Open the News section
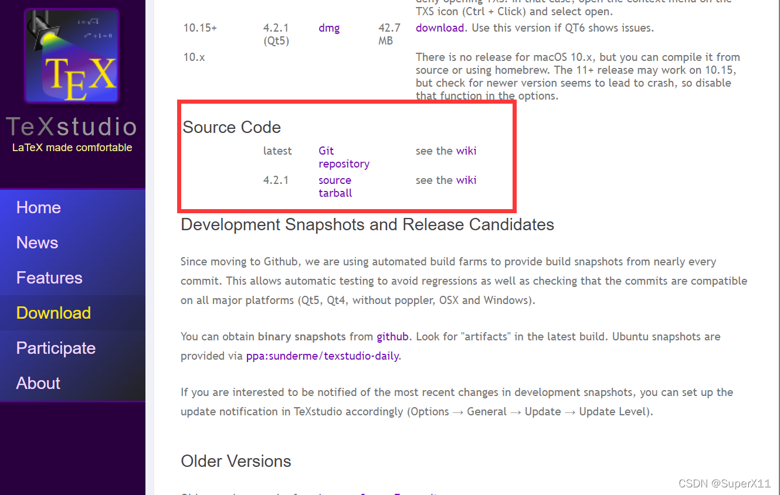 click(x=37, y=243)
